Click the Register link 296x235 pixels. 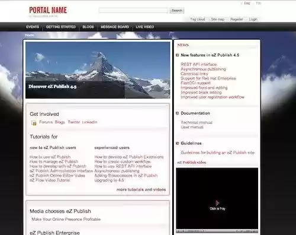pos(237,19)
